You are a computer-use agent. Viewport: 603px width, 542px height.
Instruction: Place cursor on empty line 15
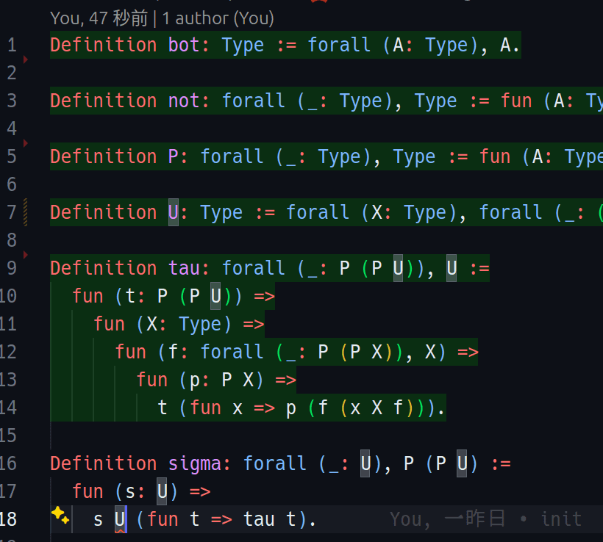pos(221,436)
